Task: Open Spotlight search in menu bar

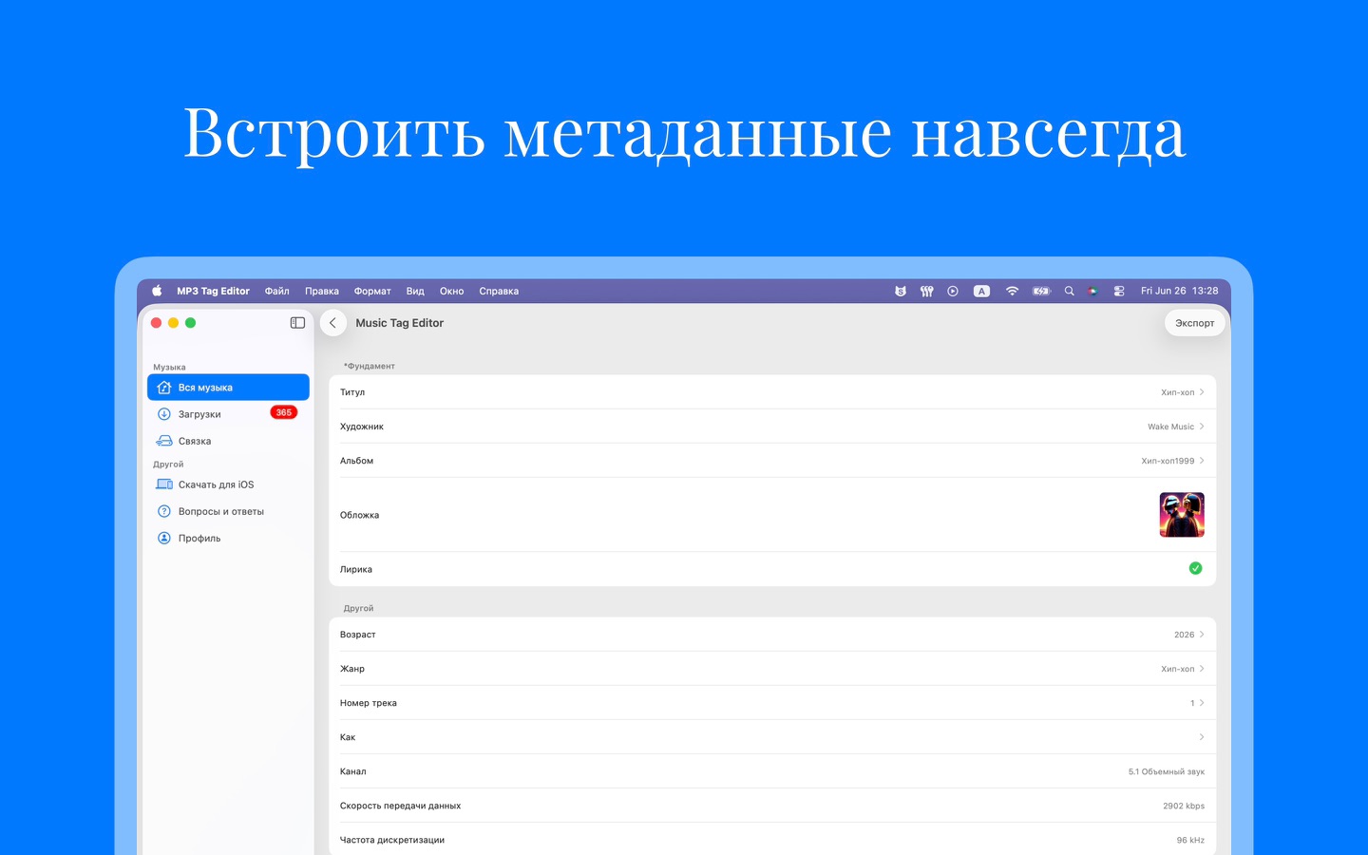Action: click(x=1069, y=291)
